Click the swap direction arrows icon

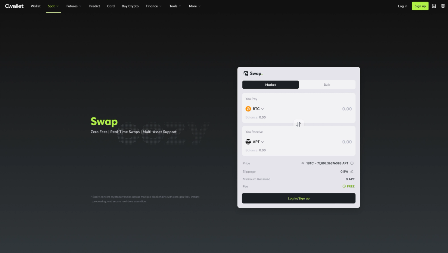pos(299,124)
